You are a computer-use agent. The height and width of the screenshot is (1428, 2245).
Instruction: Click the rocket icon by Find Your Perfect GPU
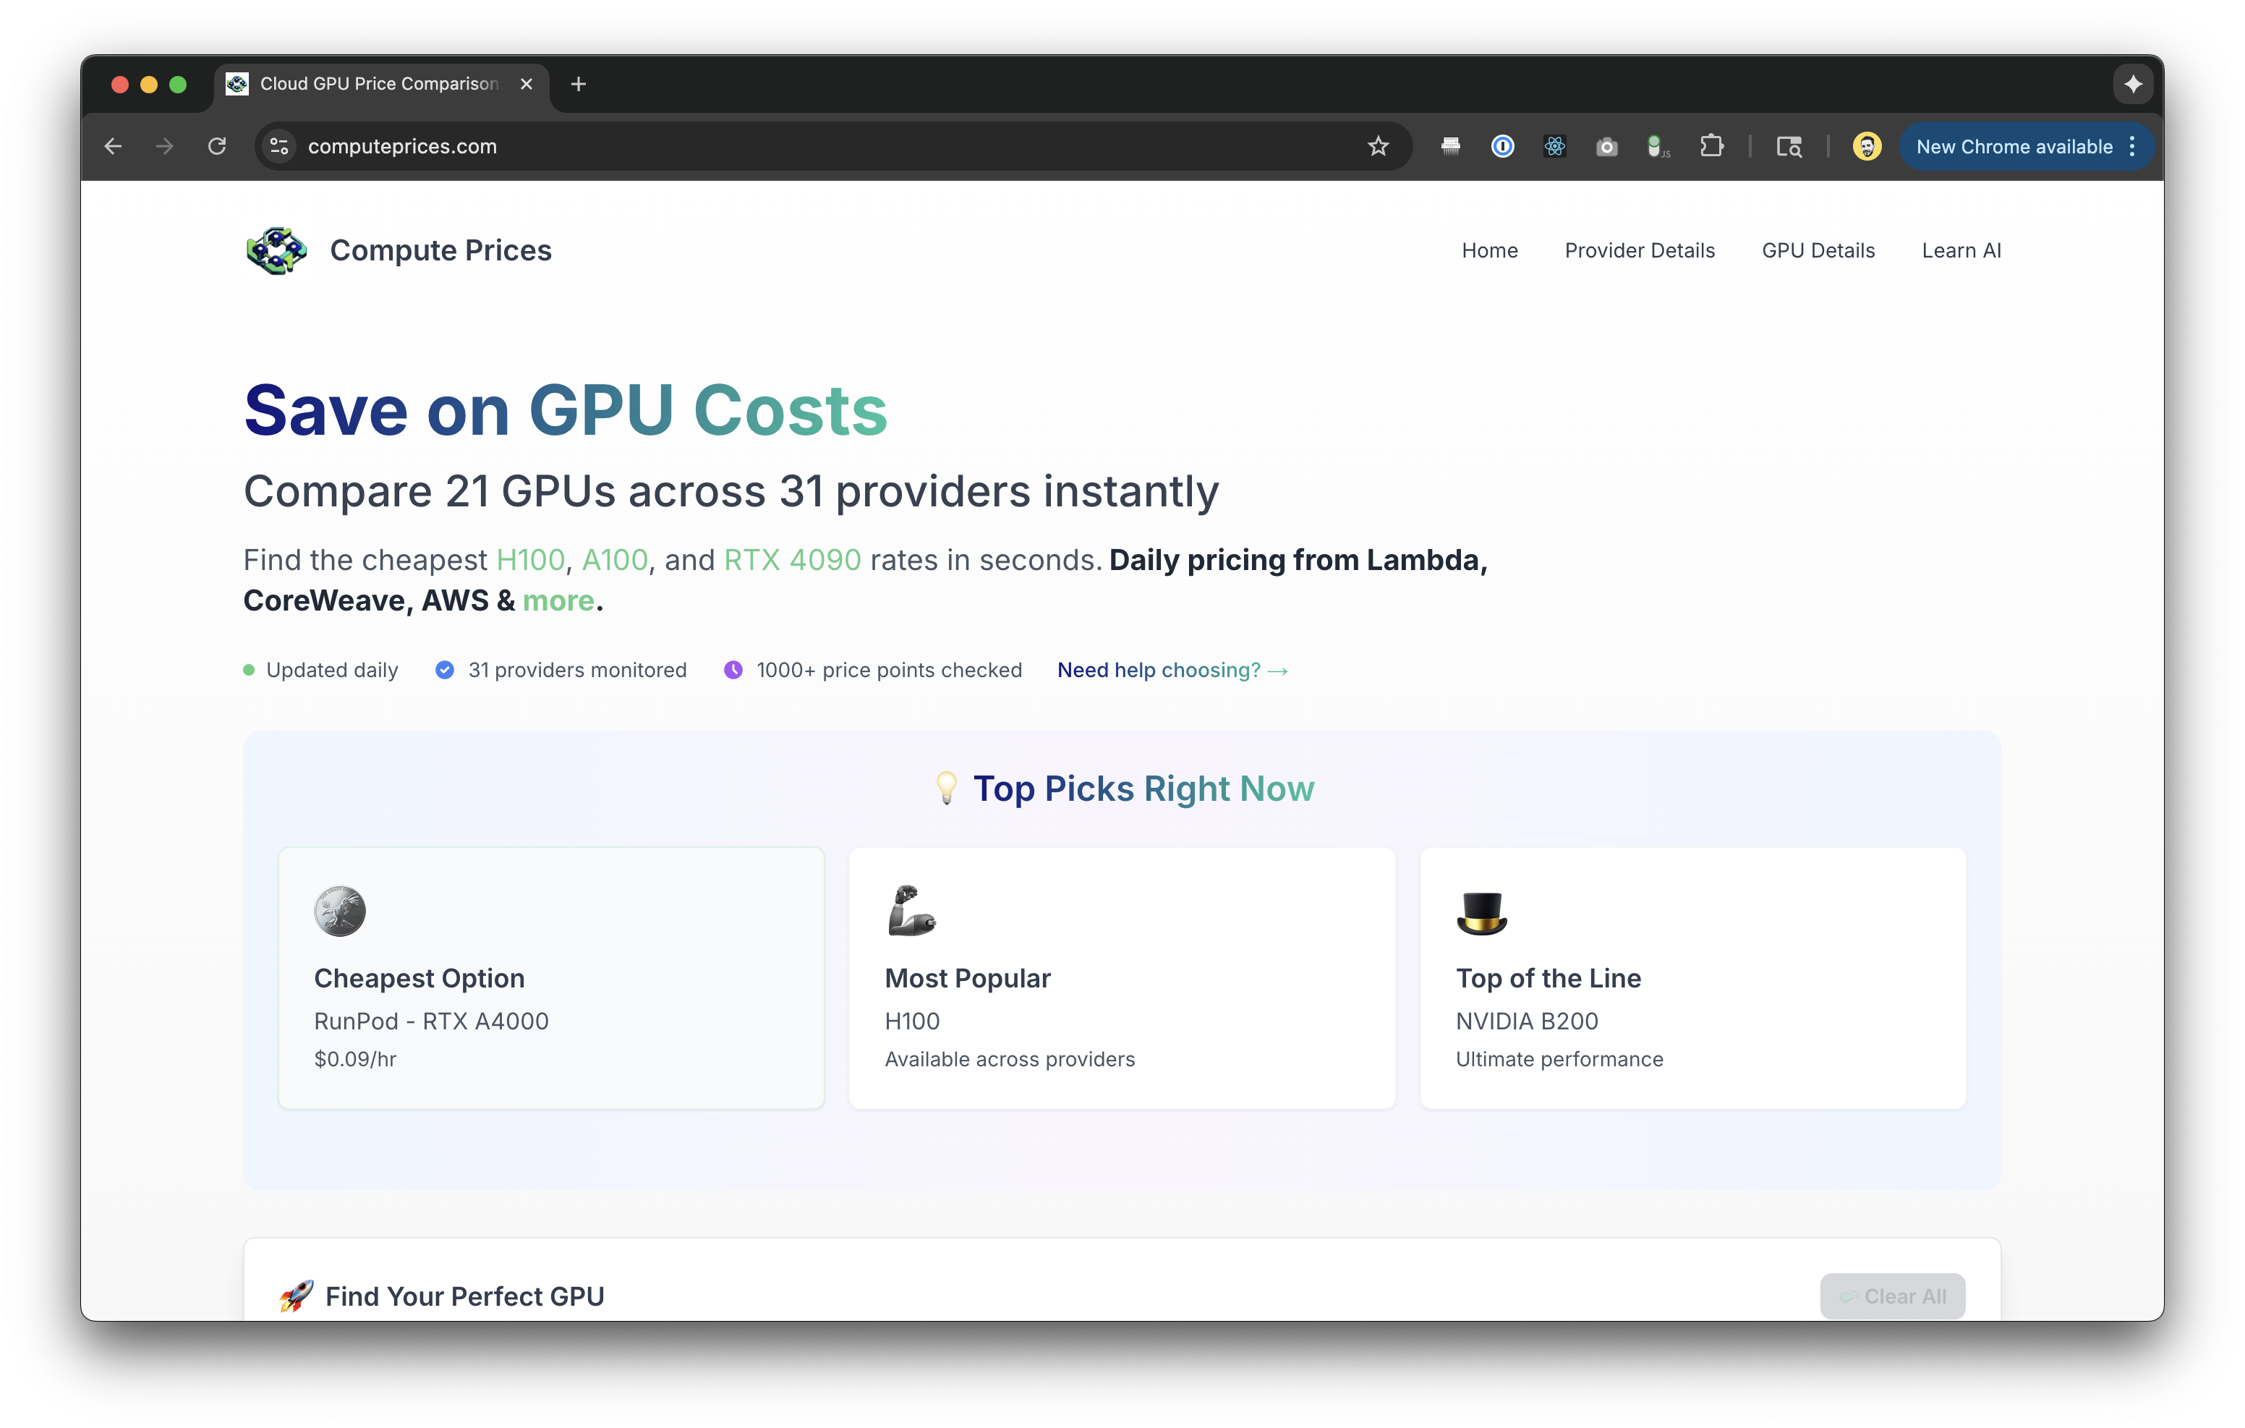pos(297,1296)
